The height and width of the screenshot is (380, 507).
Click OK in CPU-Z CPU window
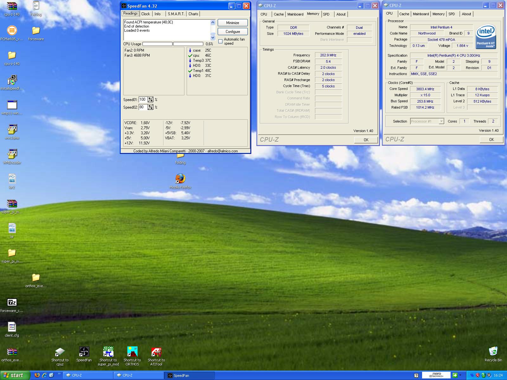(x=491, y=139)
